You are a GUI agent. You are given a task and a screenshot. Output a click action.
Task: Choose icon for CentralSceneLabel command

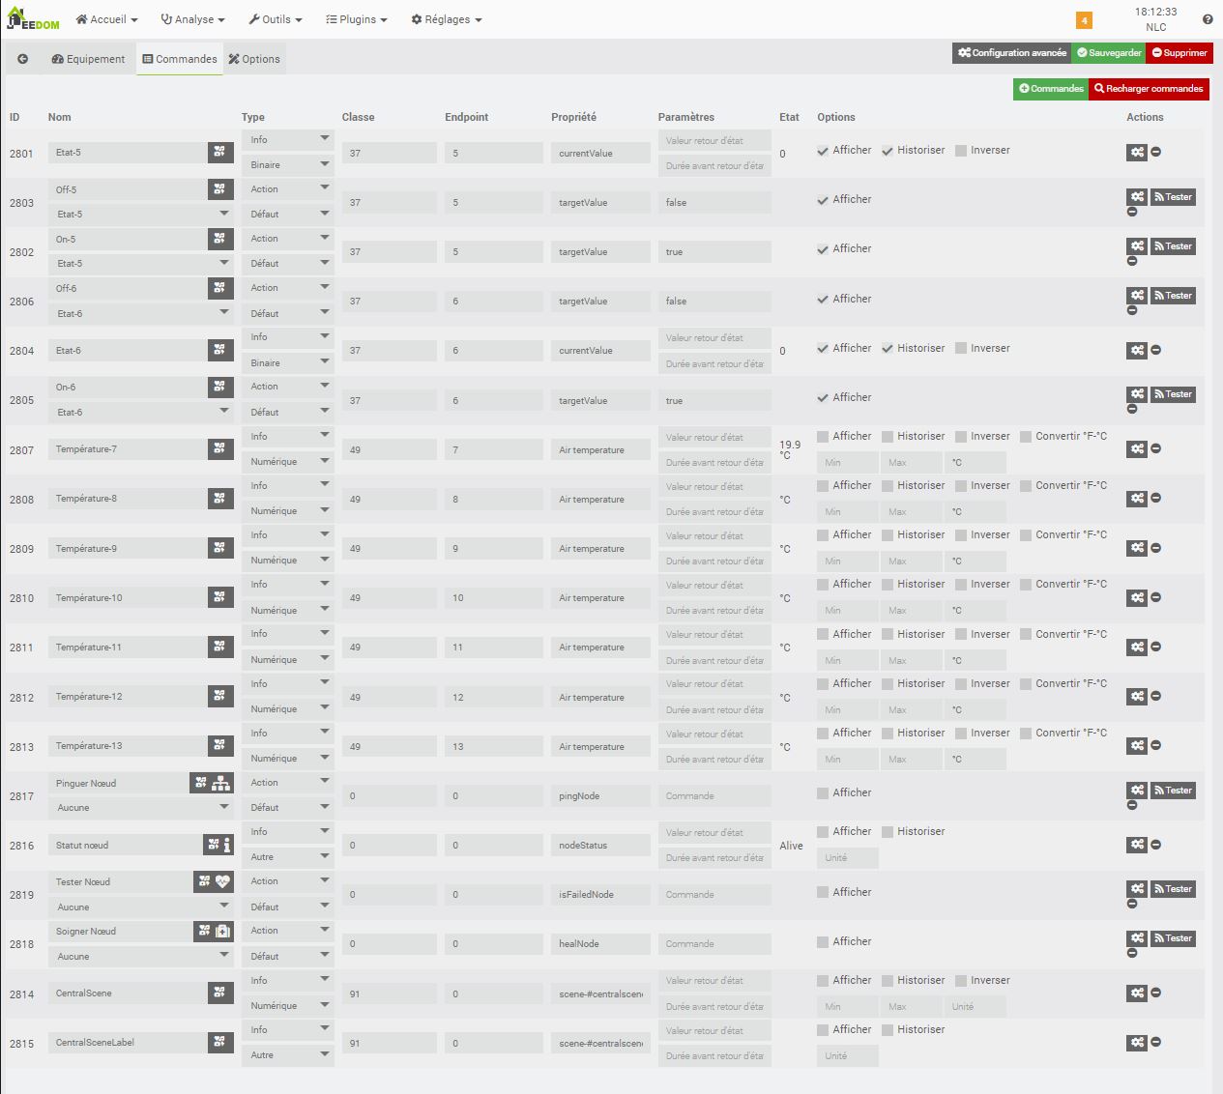[220, 1042]
